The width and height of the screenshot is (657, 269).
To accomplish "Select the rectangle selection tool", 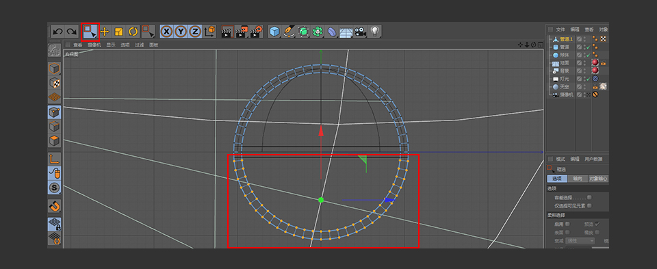I will [x=90, y=31].
